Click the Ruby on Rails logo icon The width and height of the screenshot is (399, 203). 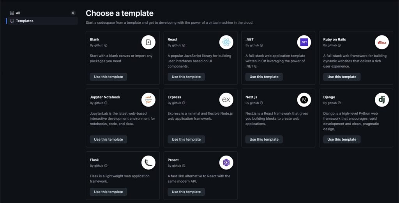tap(382, 42)
